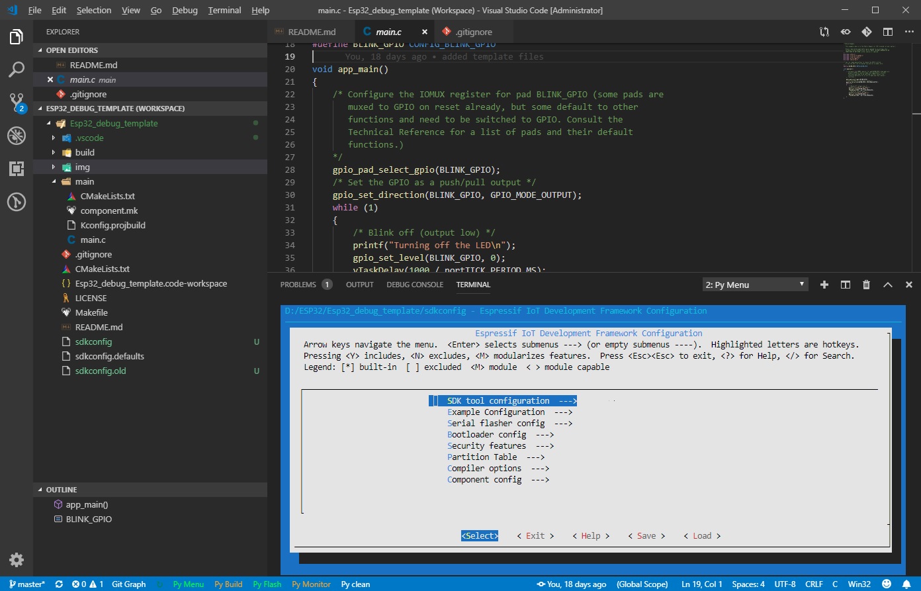This screenshot has width=921, height=591.
Task: Open Git Graph from status bar
Action: click(128, 584)
